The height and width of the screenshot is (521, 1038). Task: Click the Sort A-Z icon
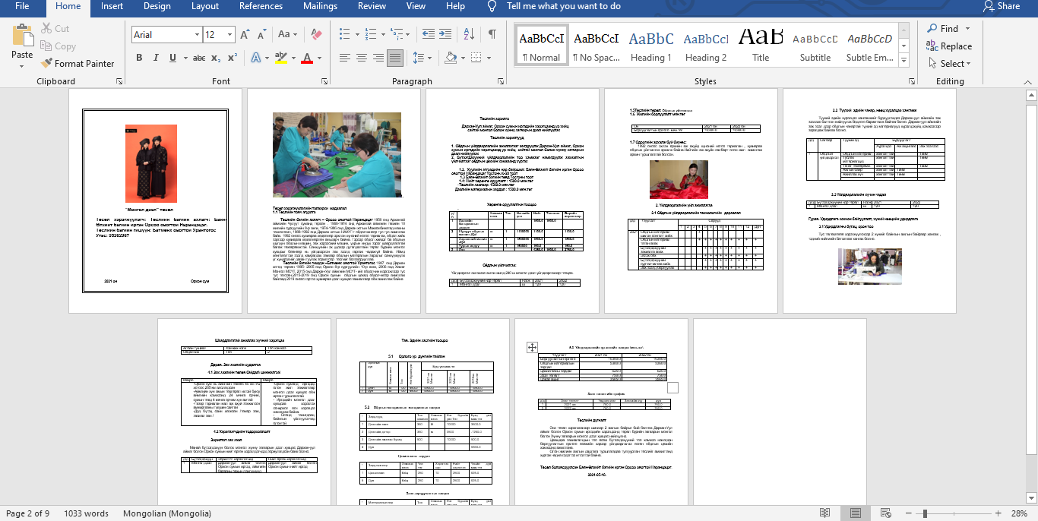(x=470, y=35)
